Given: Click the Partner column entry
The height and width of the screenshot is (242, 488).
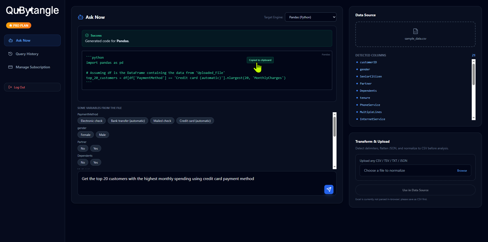Looking at the screenshot, I should point(365,84).
